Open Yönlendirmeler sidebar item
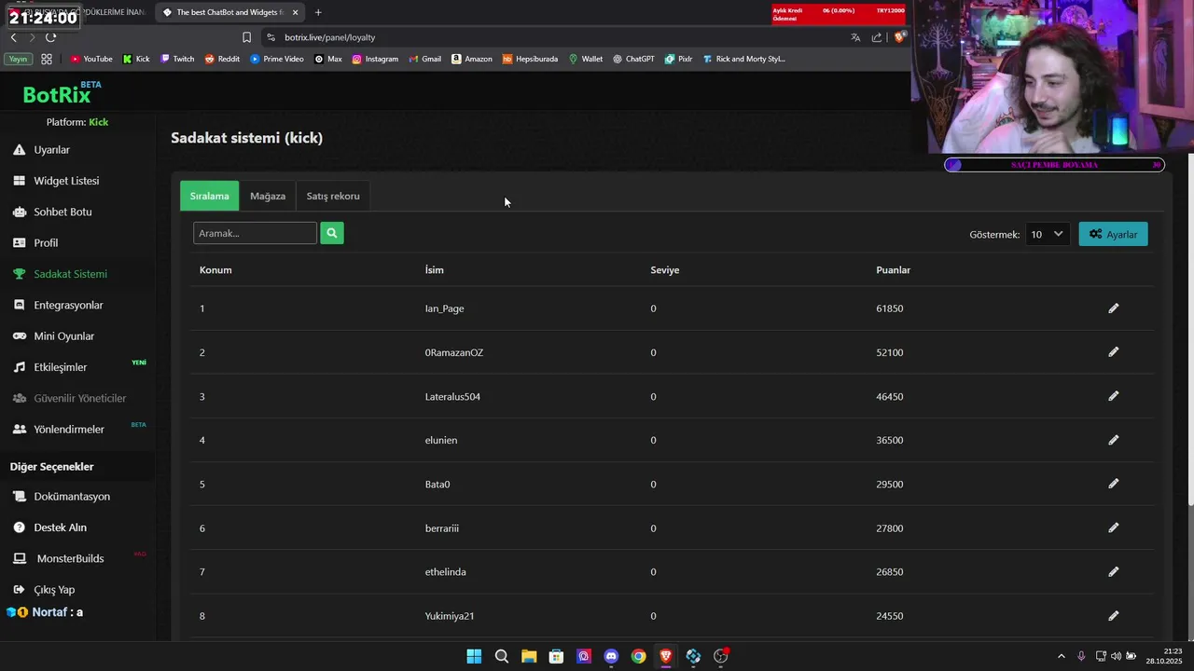The height and width of the screenshot is (671, 1194). 68,430
